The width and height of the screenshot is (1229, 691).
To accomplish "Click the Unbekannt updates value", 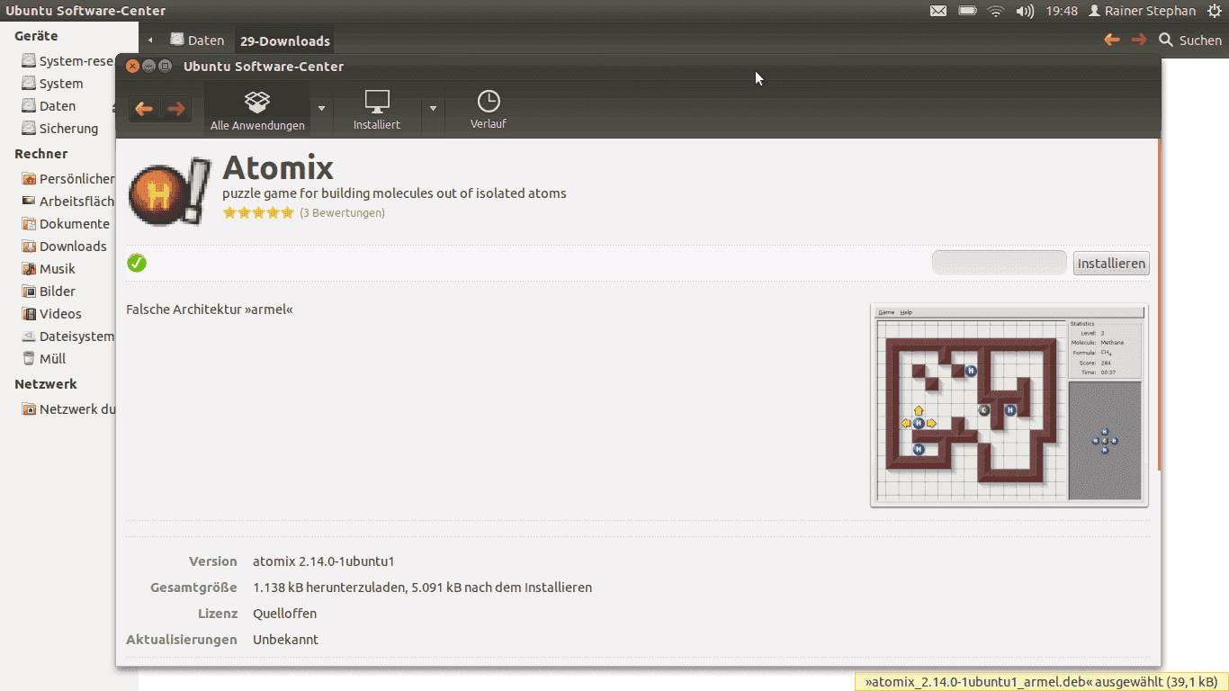I will 285,640.
